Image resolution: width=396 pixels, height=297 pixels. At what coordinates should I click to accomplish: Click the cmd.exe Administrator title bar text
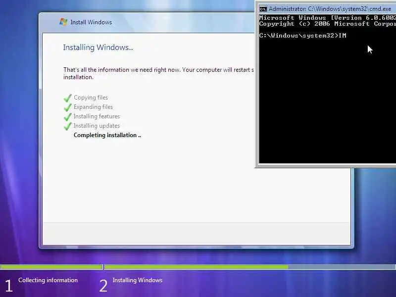[x=330, y=9]
